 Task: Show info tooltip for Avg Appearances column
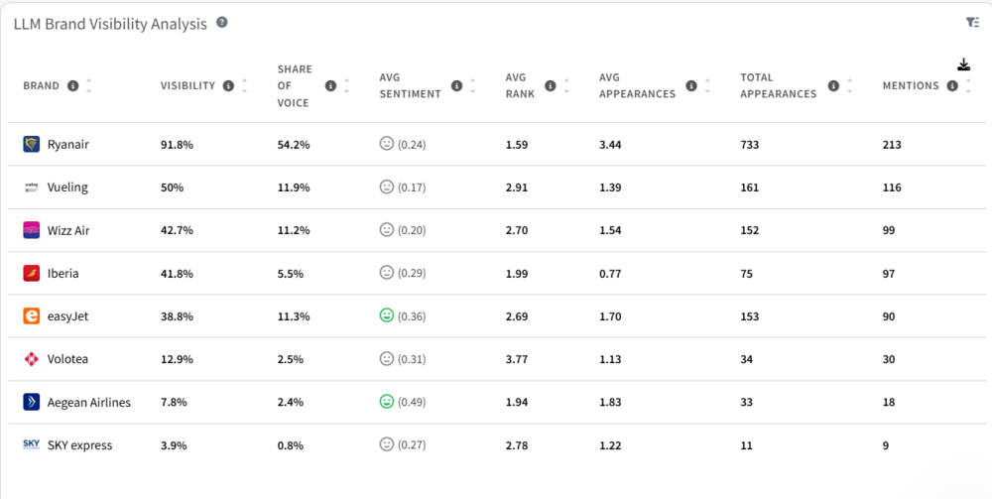pos(690,85)
